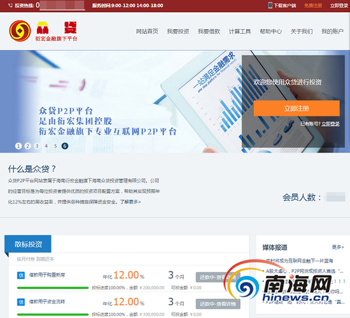Click the phone icon beside 投资热线
Screen dimensions: 350x318
click(10, 5)
